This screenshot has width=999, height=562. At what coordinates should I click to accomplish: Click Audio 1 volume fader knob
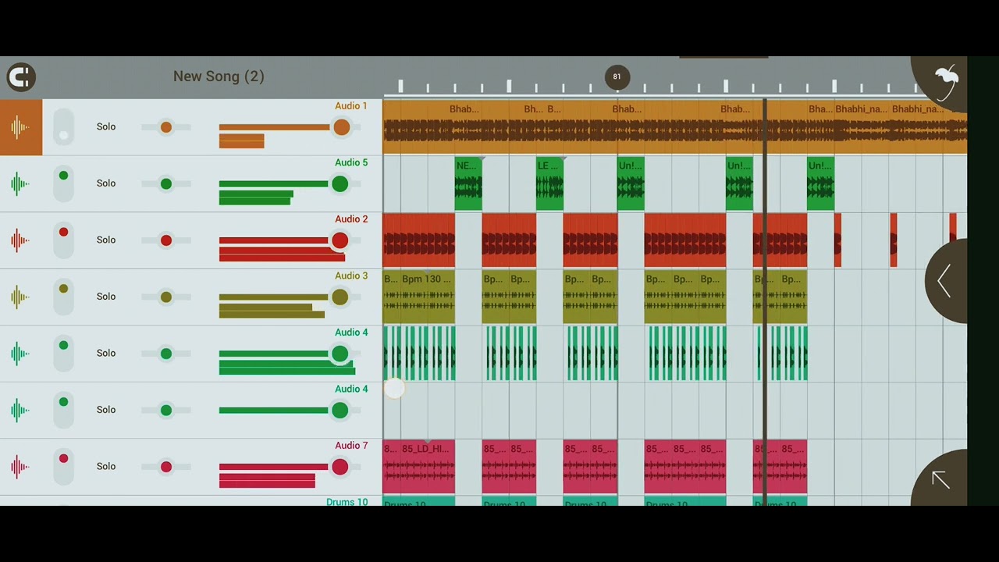click(x=341, y=127)
